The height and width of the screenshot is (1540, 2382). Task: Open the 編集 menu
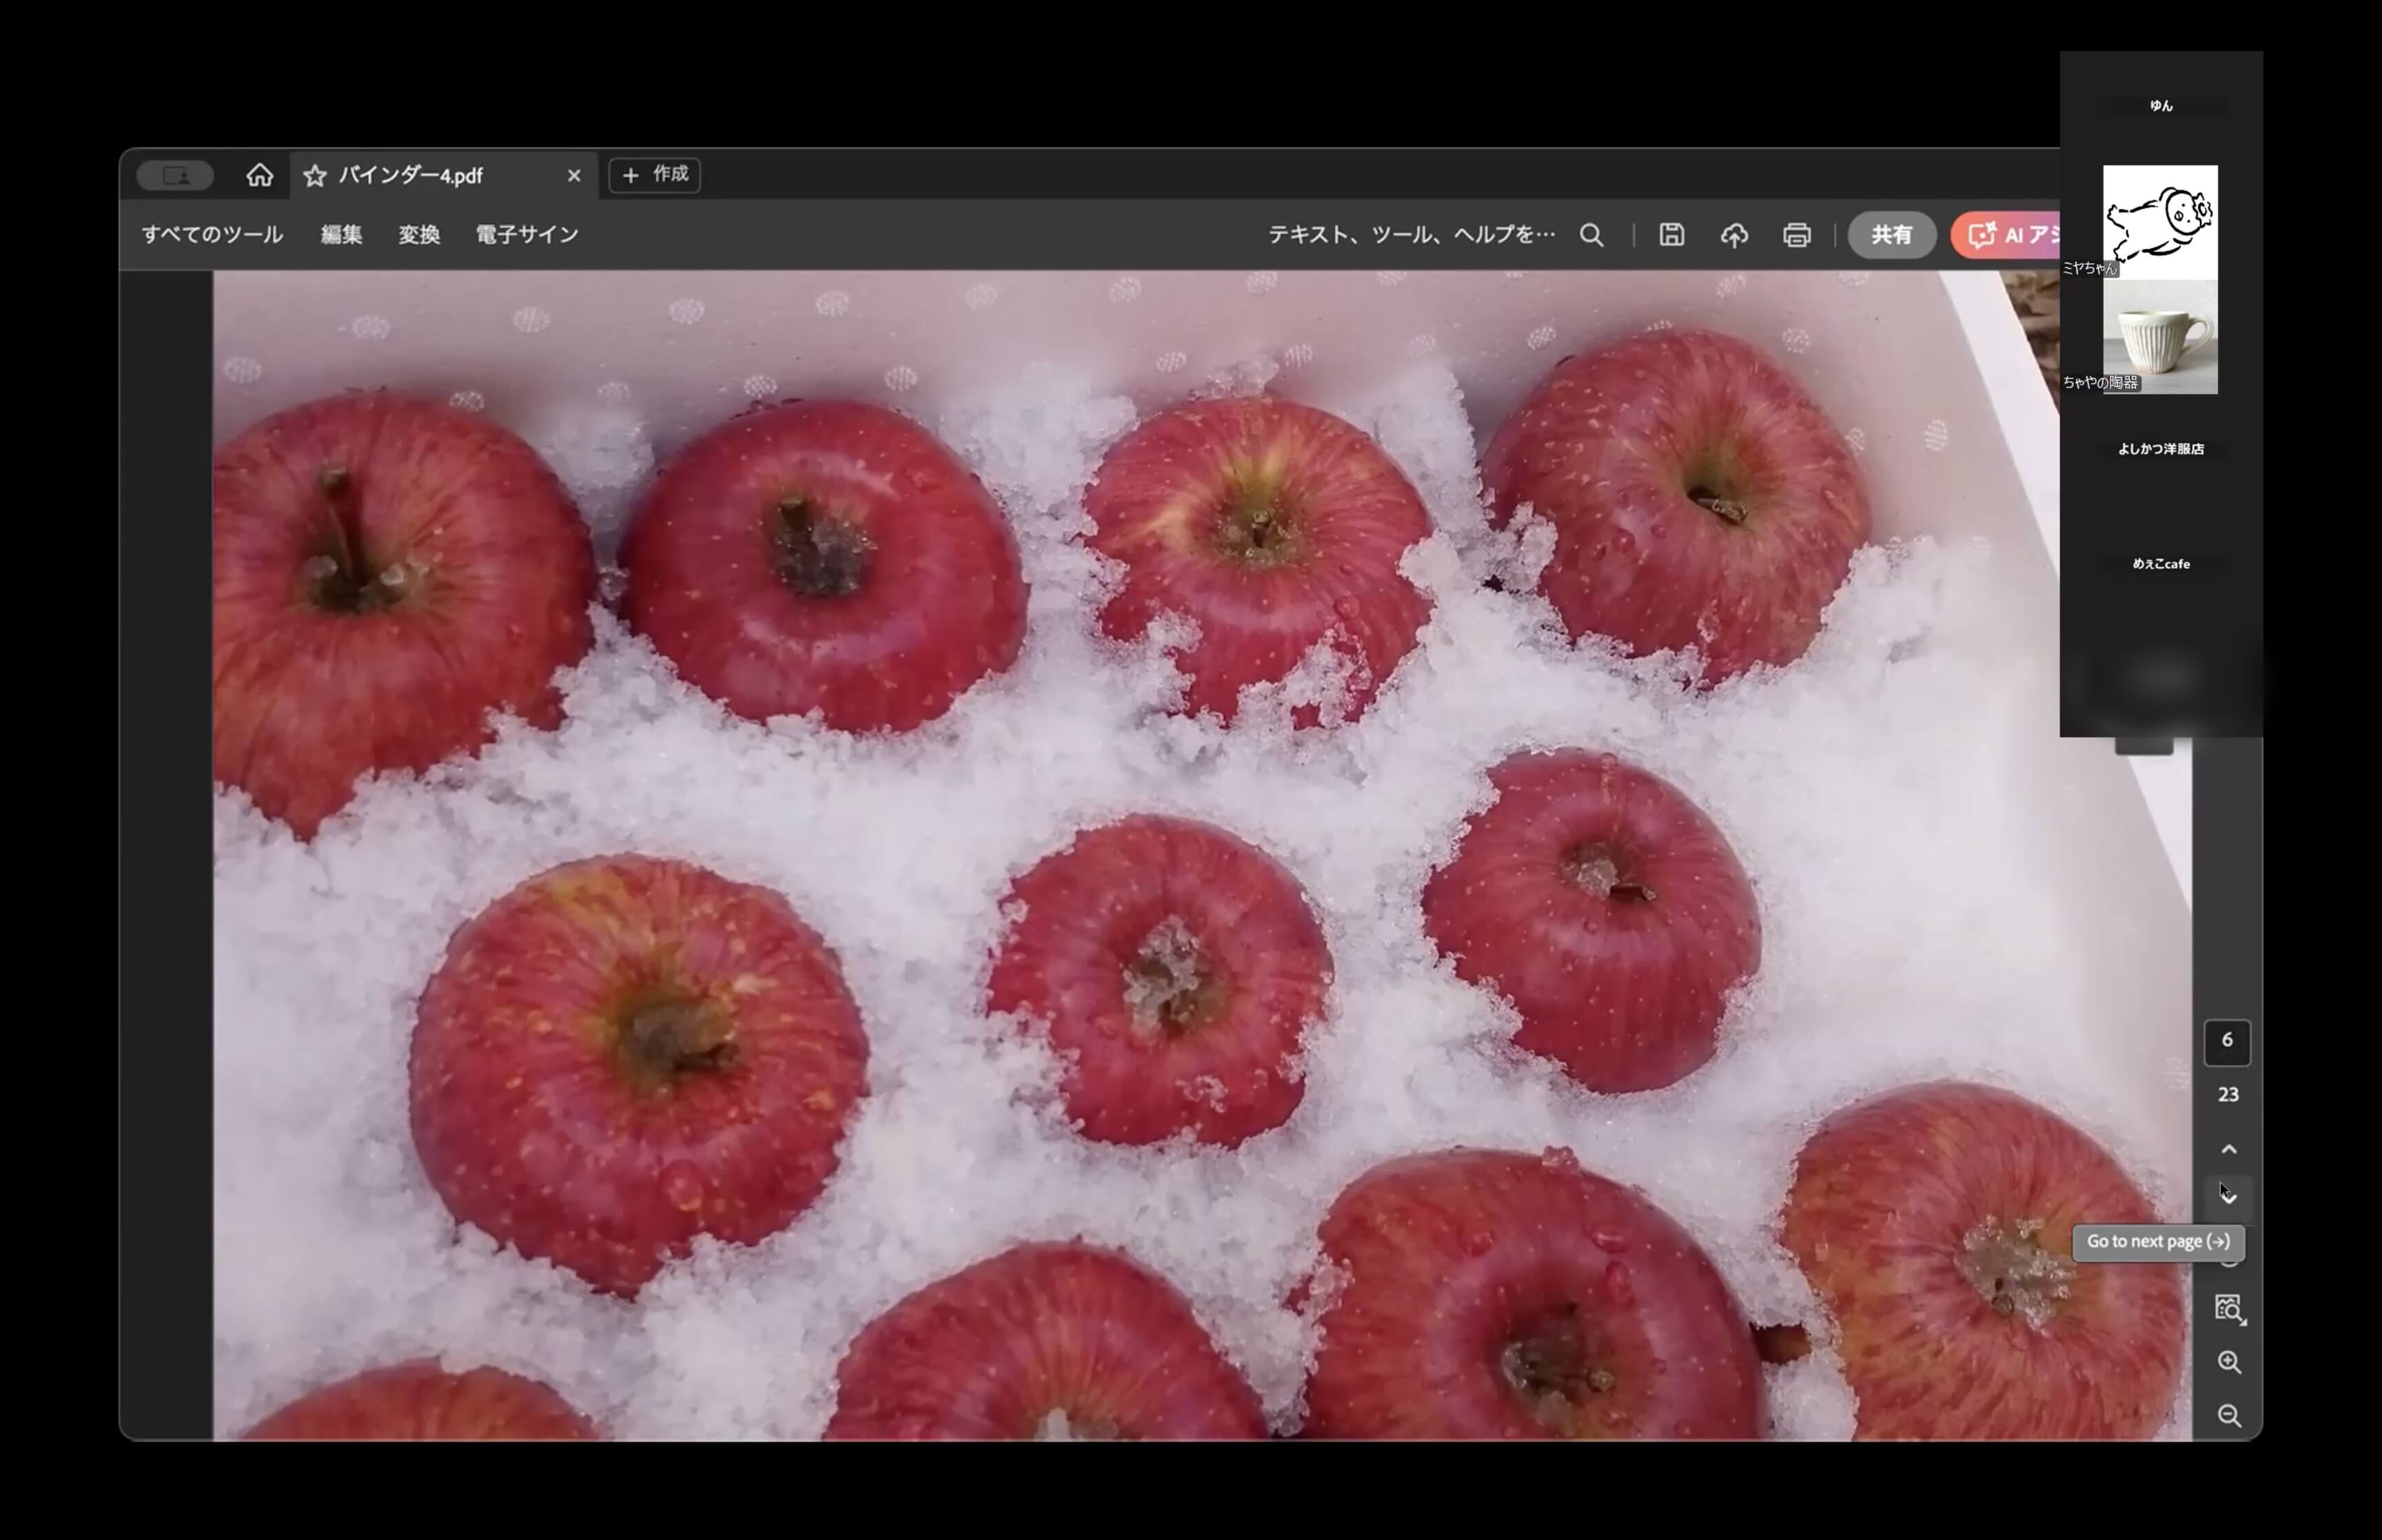341,235
